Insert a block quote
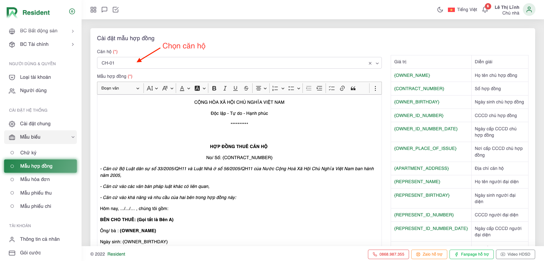 [353, 88]
